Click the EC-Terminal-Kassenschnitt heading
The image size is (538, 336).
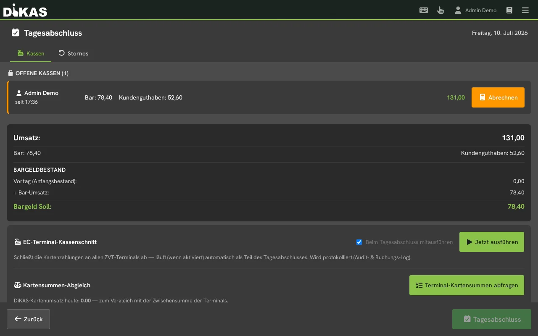click(60, 242)
